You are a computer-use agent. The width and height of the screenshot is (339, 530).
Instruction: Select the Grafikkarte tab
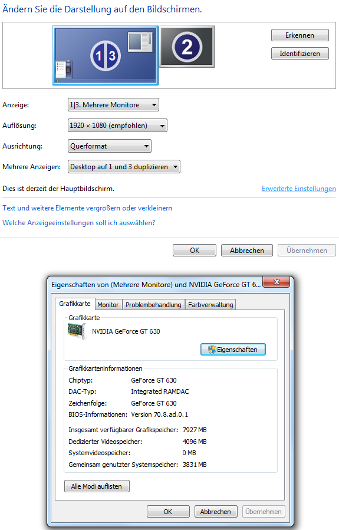click(75, 304)
